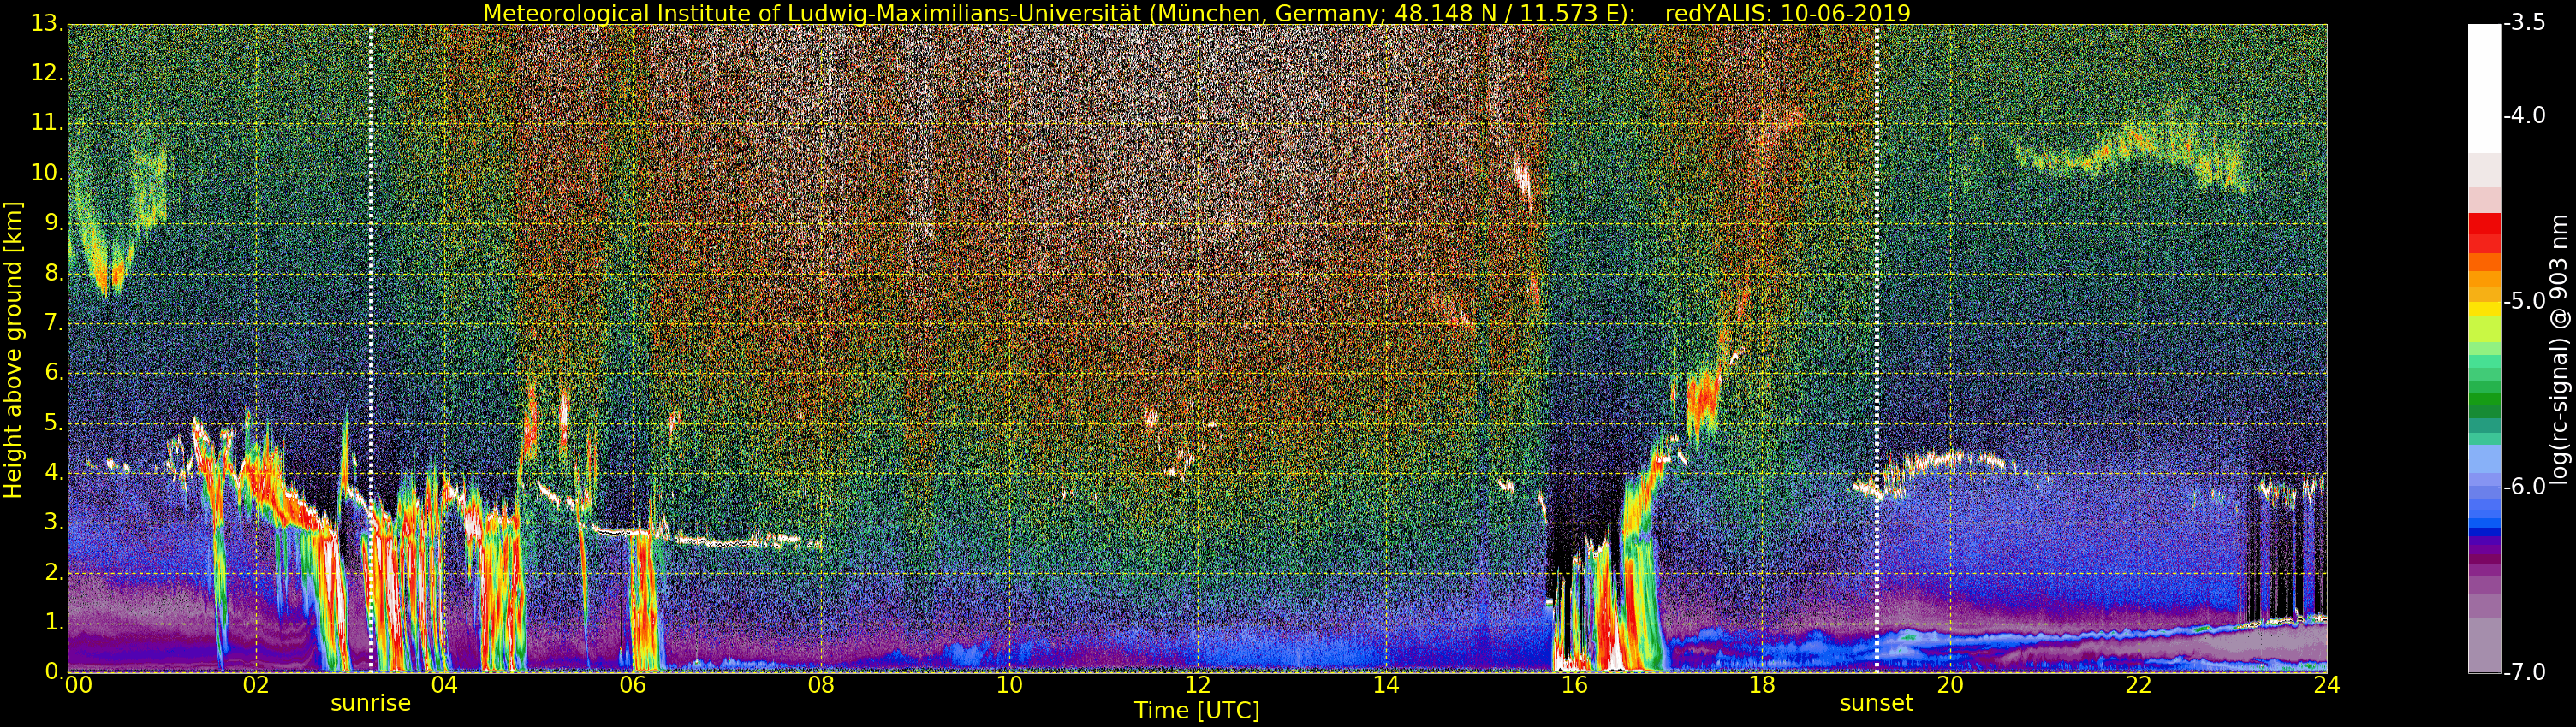Viewport: 2576px width, 727px height.
Task: Click the height axis tick label '1.'
Action: 54,622
